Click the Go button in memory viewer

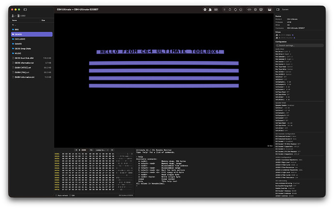91,150
